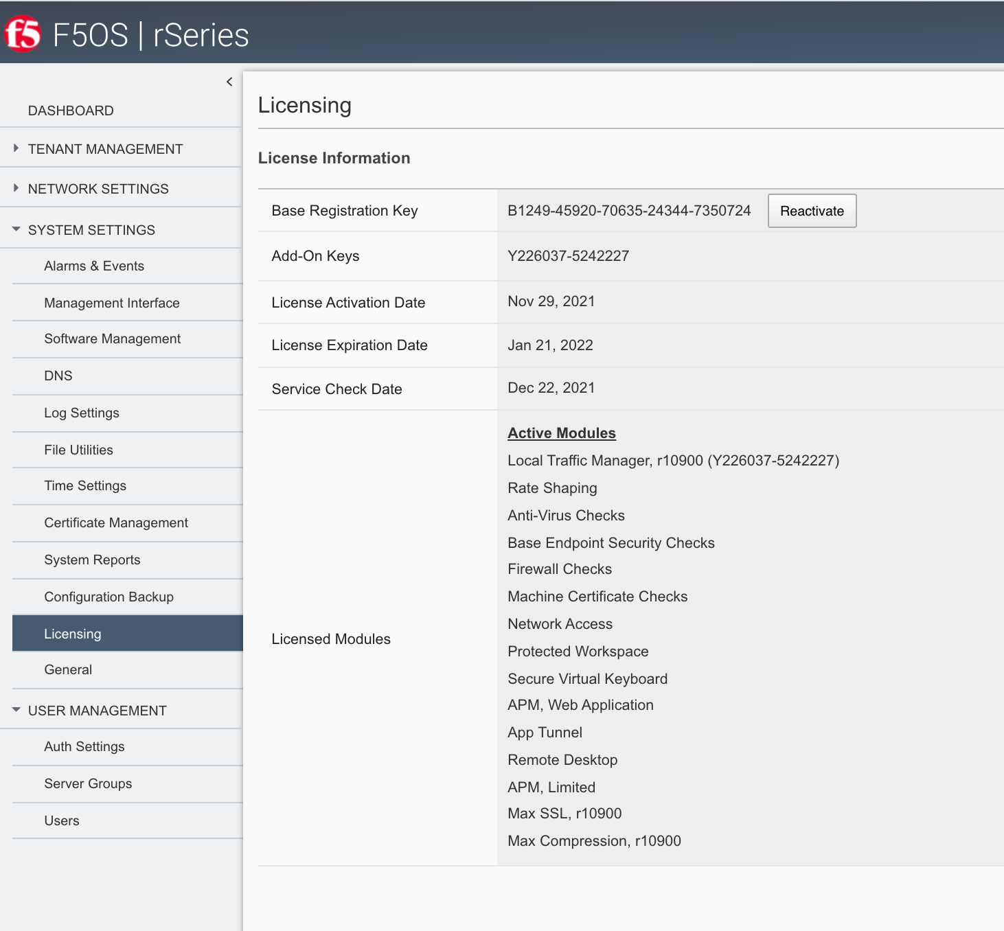Image resolution: width=1004 pixels, height=931 pixels.
Task: Click Secure Virtual Keyboard module
Action: 587,679
